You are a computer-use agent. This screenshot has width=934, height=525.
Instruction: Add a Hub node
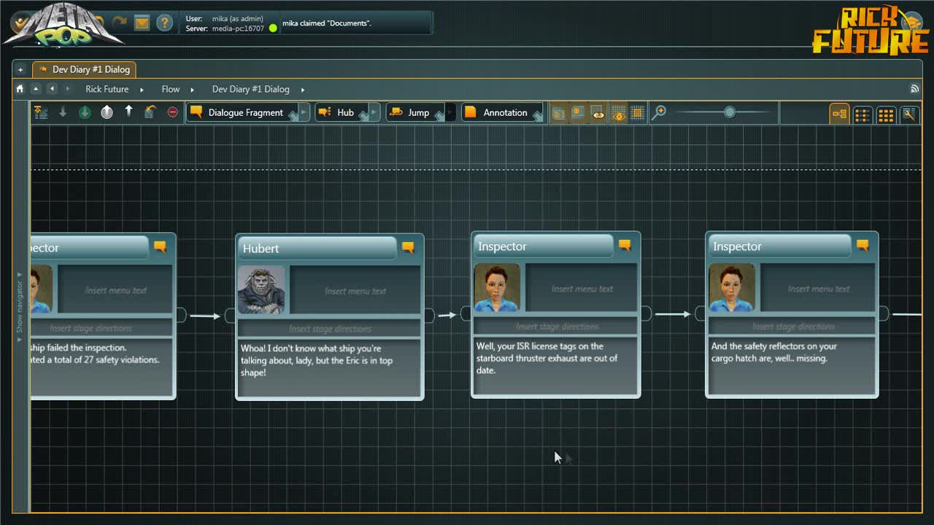[341, 112]
